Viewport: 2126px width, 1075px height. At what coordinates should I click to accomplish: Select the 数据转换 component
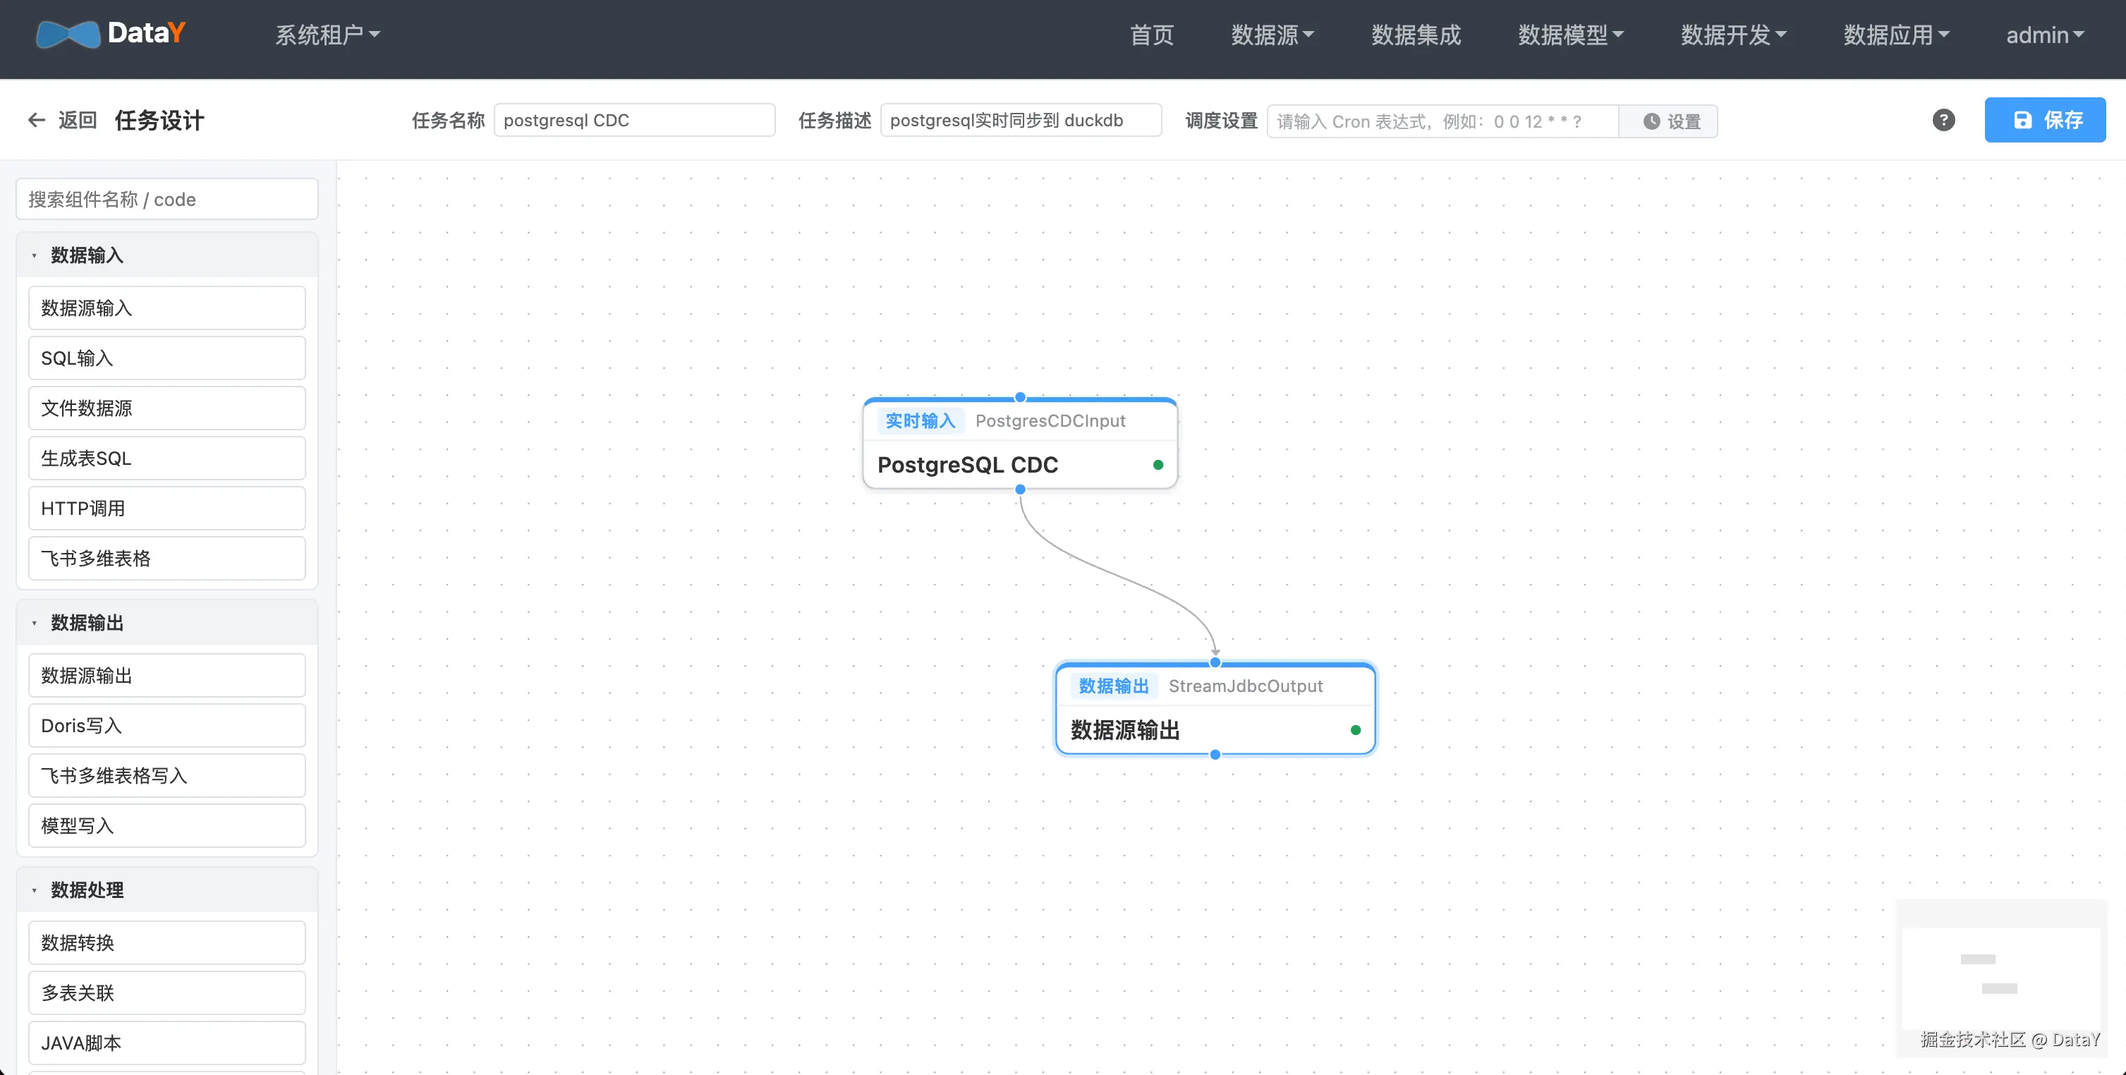tap(166, 943)
